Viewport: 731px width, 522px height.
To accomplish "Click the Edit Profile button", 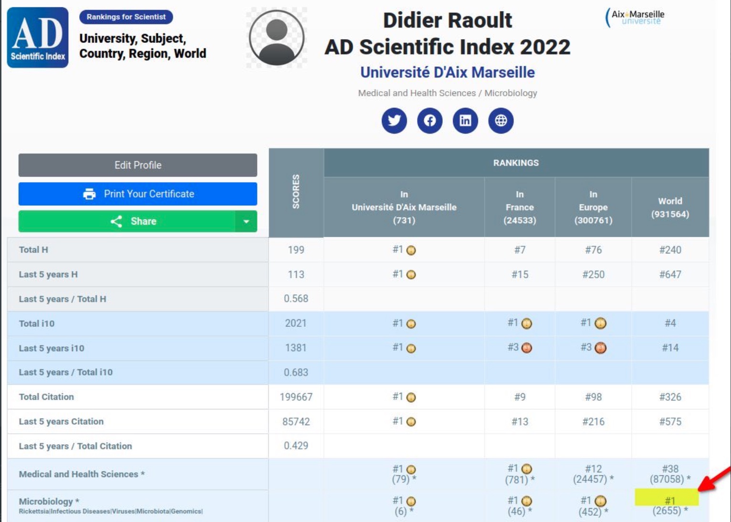I will (x=138, y=165).
